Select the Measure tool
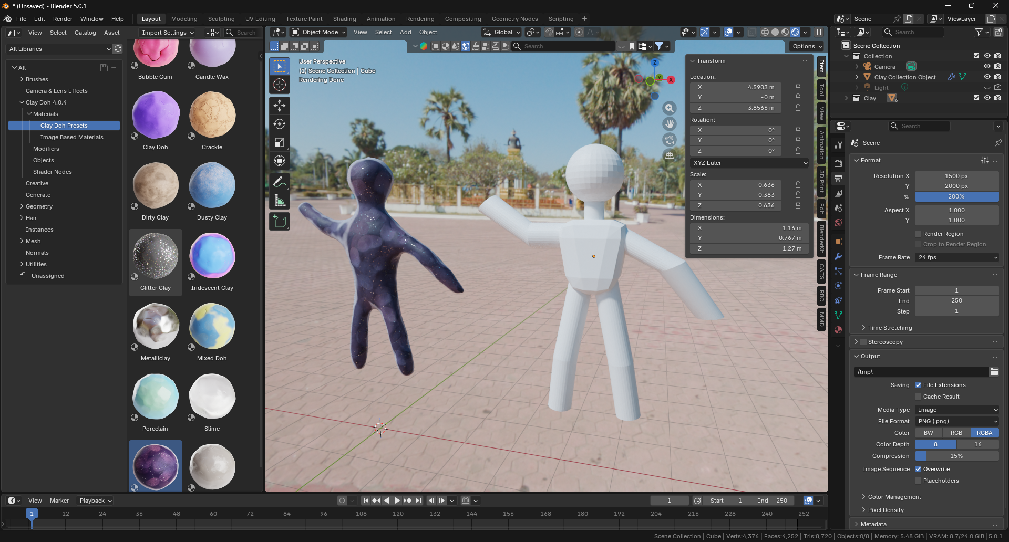1009x542 pixels. [280, 201]
